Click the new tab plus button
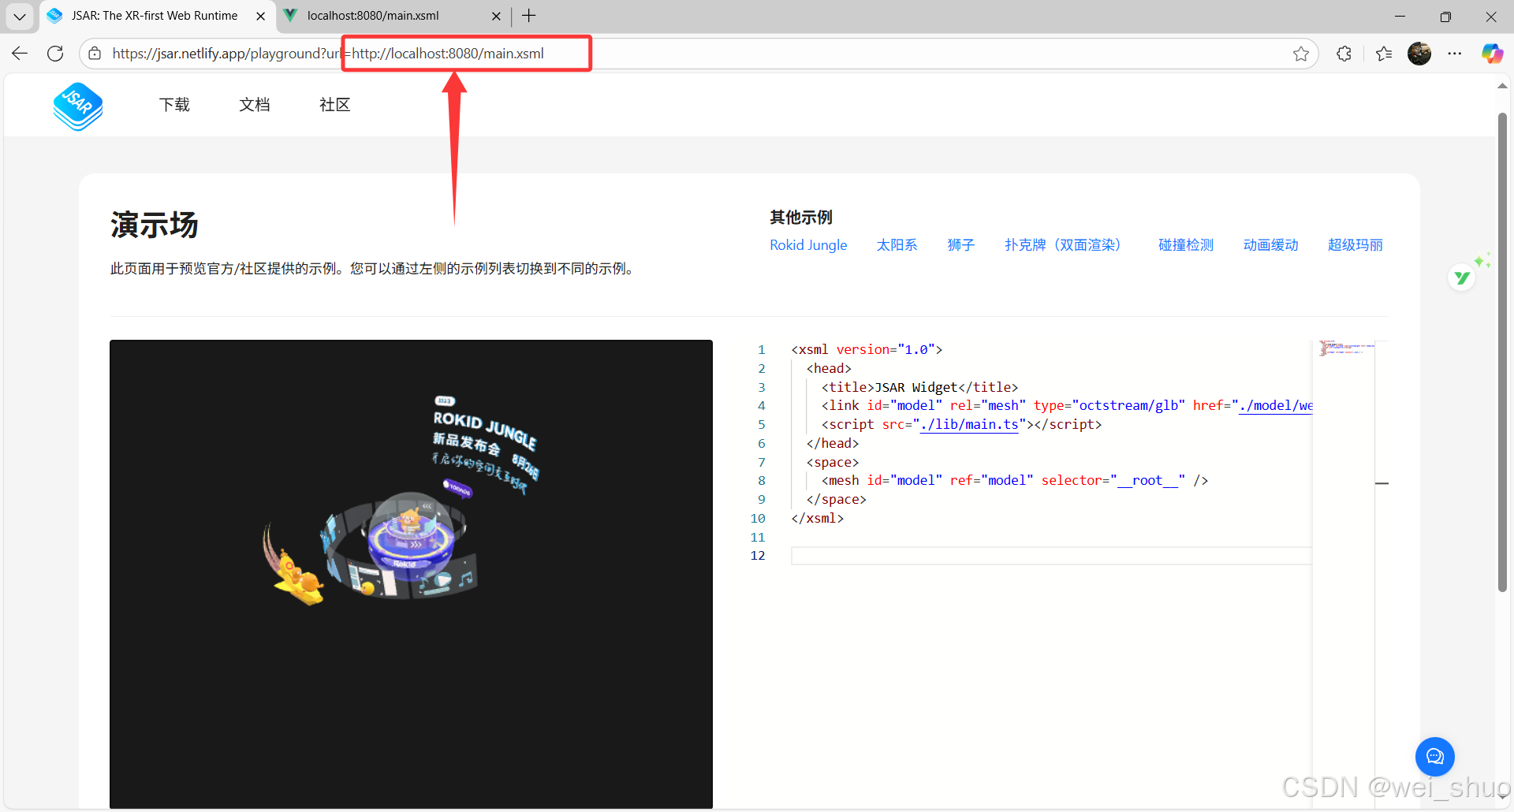The width and height of the screenshot is (1514, 812). point(528,16)
